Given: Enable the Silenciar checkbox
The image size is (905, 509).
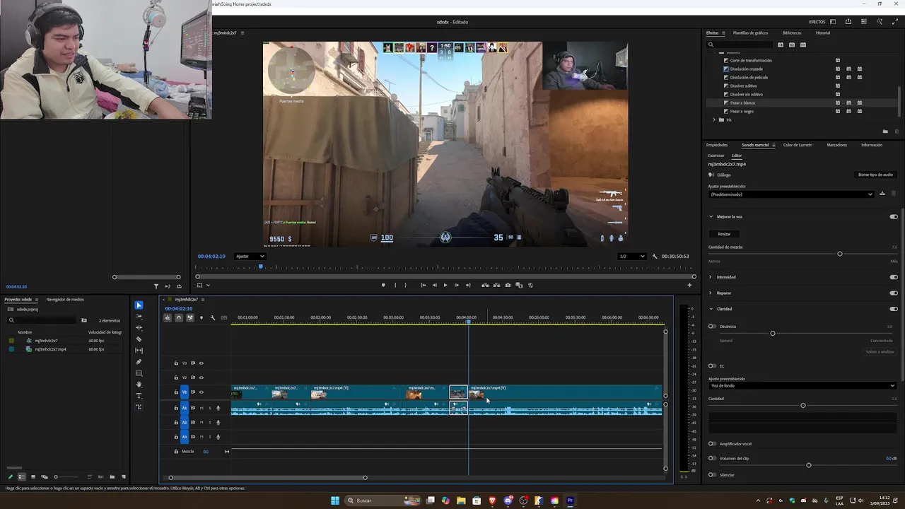Looking at the screenshot, I should click(712, 475).
